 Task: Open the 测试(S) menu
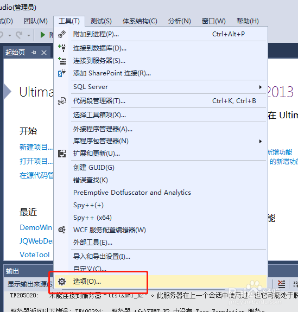(101, 21)
